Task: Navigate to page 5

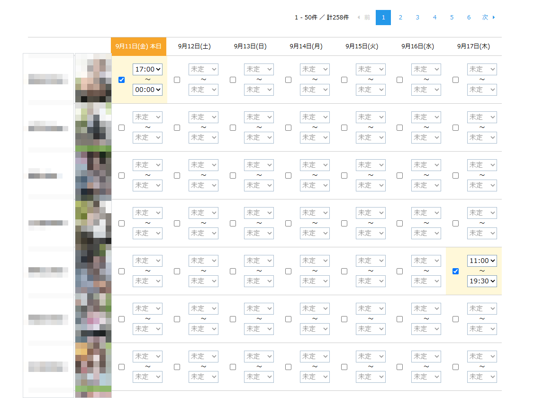Action: coord(452,18)
